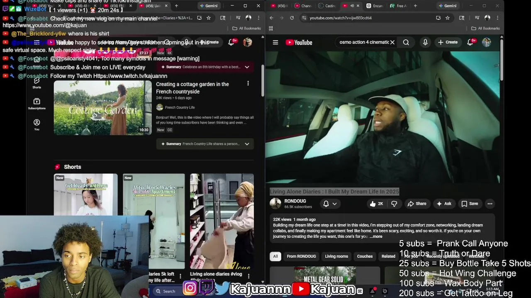531x298 pixels.
Task: Go back in the right browser window
Action: click(271, 18)
